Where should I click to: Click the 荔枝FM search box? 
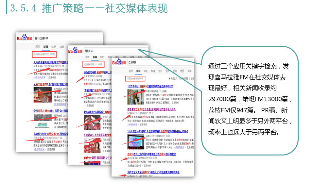pos(160,63)
